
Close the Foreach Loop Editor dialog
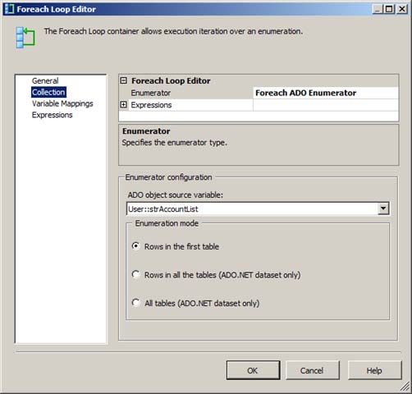coord(402,9)
